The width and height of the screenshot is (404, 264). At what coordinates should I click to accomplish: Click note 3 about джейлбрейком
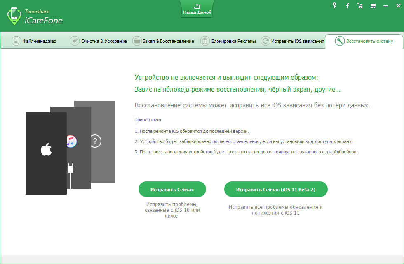[246, 152]
